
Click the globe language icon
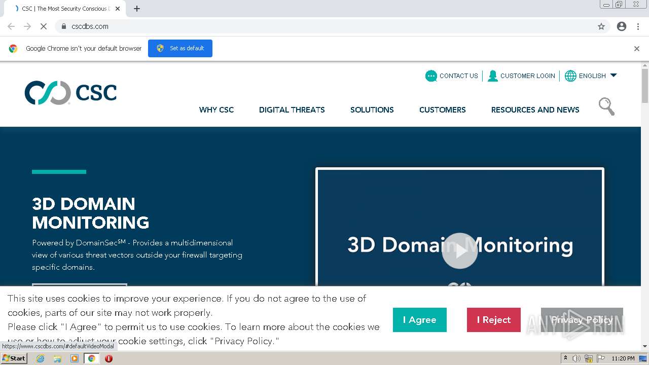[x=570, y=76]
